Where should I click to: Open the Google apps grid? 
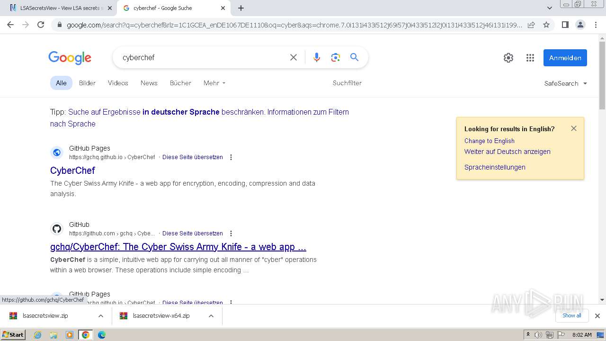pos(530,58)
